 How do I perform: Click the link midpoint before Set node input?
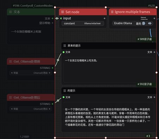click(x=57, y=18)
